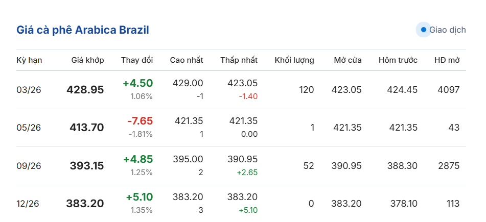Click the HĐ mở column header
The image size is (486, 222).
(x=447, y=60)
